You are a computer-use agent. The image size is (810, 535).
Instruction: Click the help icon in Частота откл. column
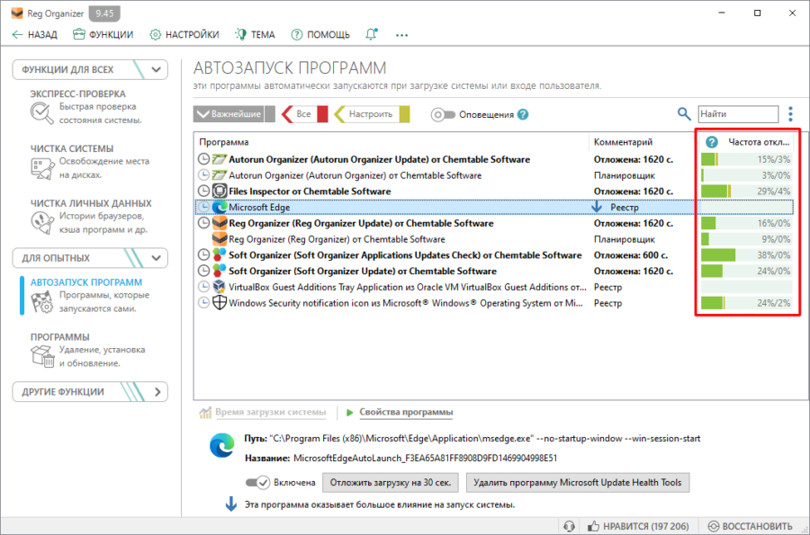[x=711, y=142]
